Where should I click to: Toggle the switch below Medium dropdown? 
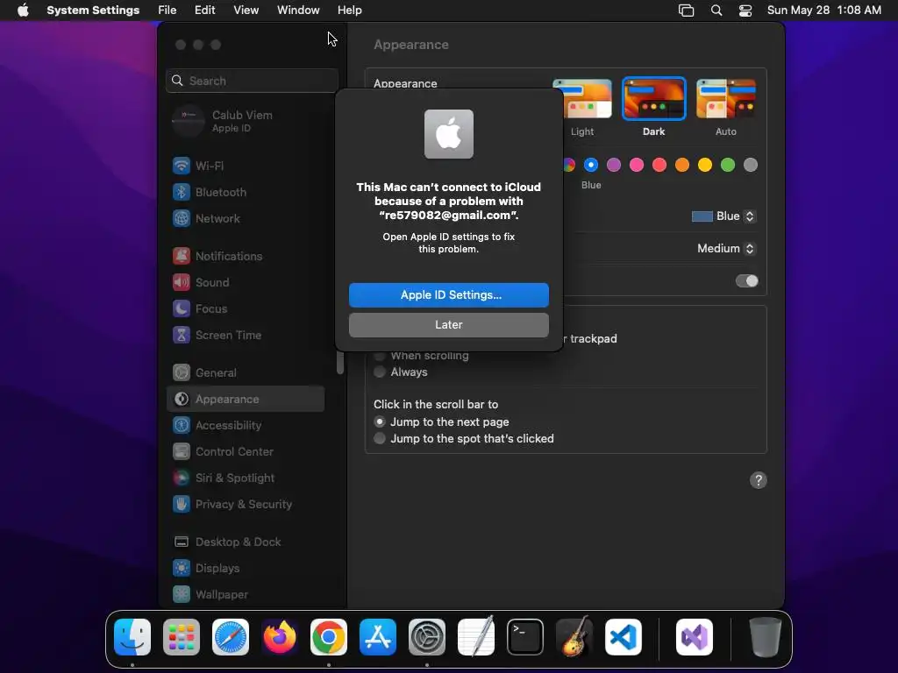click(747, 281)
